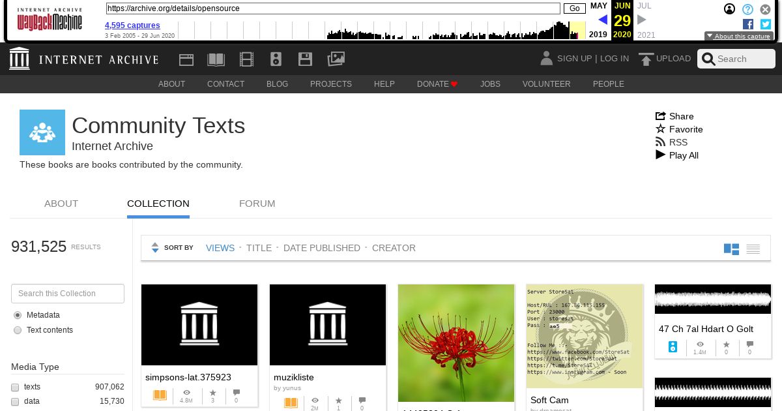Image resolution: width=782 pixels, height=411 pixels.
Task: Open the Soft Cam item thumbnail
Action: click(x=585, y=336)
